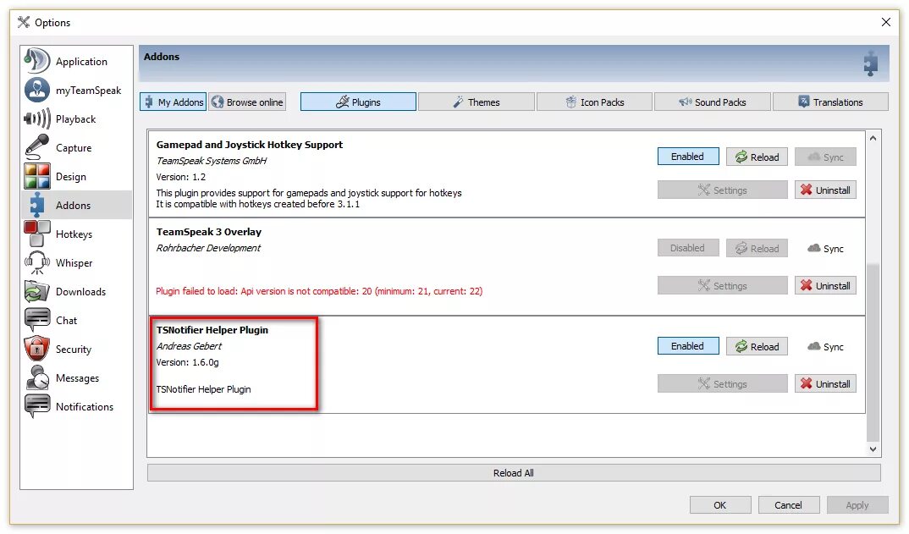This screenshot has width=909, height=534.
Task: Select the Sound Packs tab
Action: [713, 102]
